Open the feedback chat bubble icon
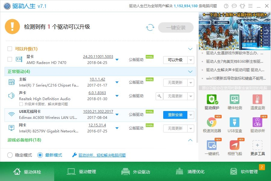 234,6
